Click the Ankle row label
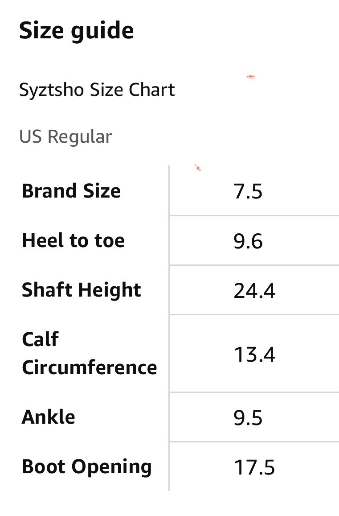 (x=48, y=417)
